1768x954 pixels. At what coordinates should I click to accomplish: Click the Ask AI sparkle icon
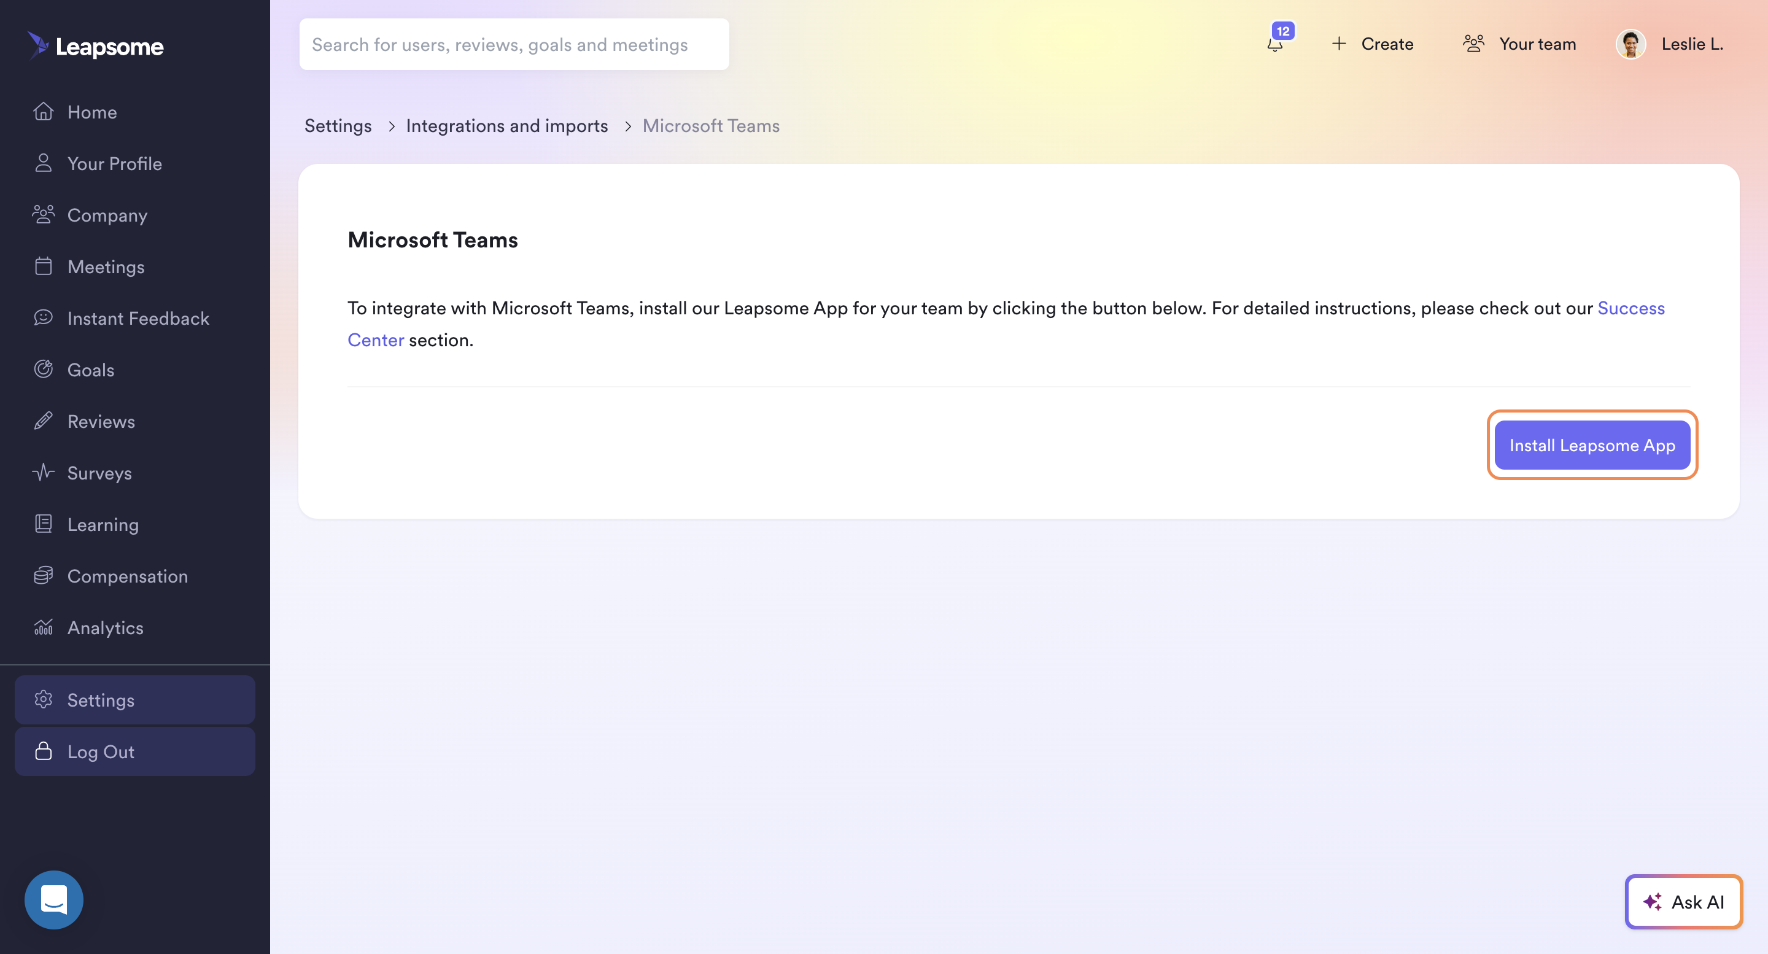pos(1652,901)
